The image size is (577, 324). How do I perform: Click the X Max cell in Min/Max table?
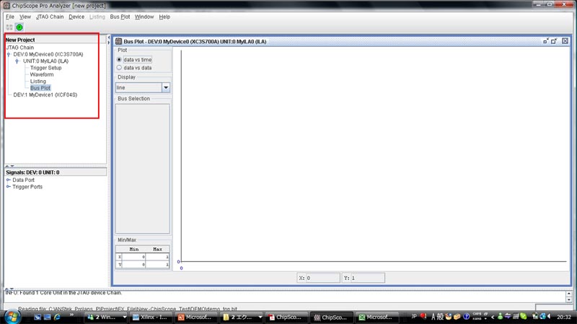(x=157, y=257)
